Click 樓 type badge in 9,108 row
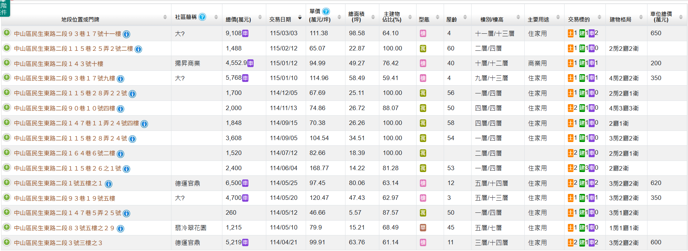Screen dimensions: 688x251 (x=423, y=33)
